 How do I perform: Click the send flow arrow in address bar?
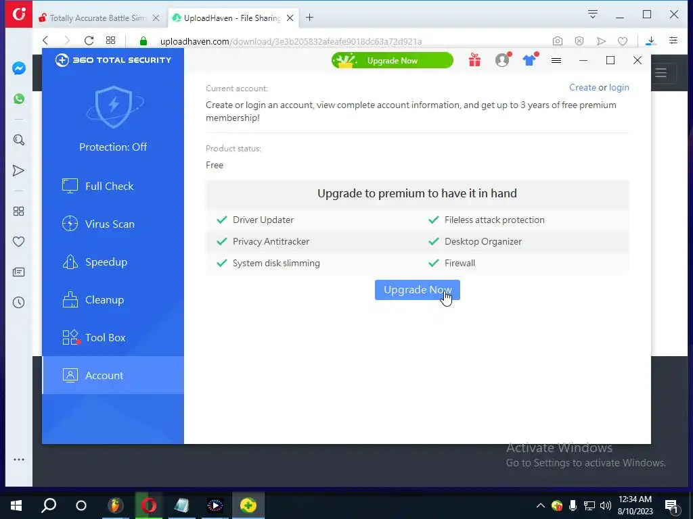click(601, 41)
